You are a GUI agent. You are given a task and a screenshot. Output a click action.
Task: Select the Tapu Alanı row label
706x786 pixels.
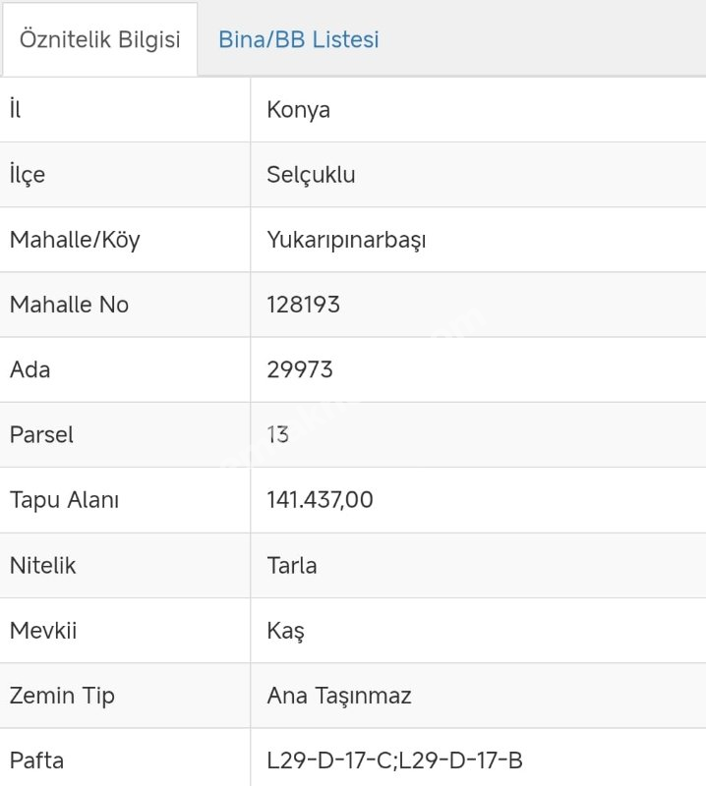64,500
